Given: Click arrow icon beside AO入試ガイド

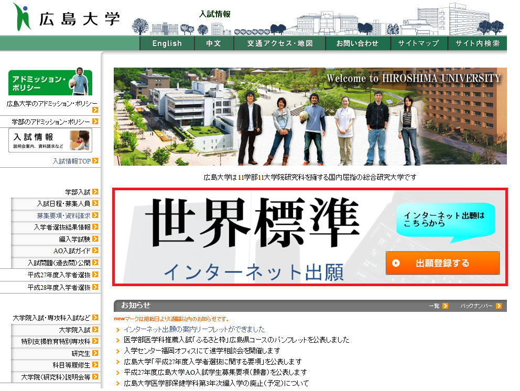Looking at the screenshot, I should [95, 251].
